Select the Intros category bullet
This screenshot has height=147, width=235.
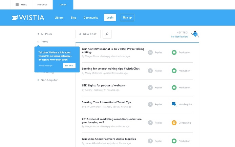tap(38, 42)
